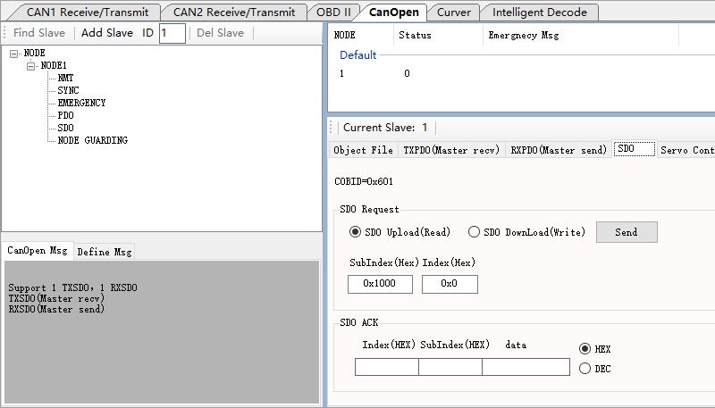Collapse the NODE1 tree branch

31,66
